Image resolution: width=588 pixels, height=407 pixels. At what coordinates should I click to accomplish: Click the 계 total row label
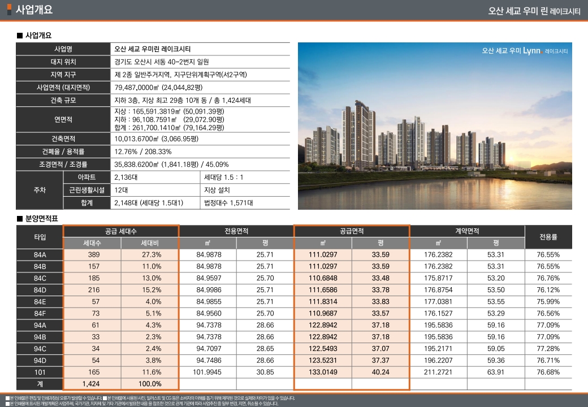pyautogui.click(x=40, y=384)
